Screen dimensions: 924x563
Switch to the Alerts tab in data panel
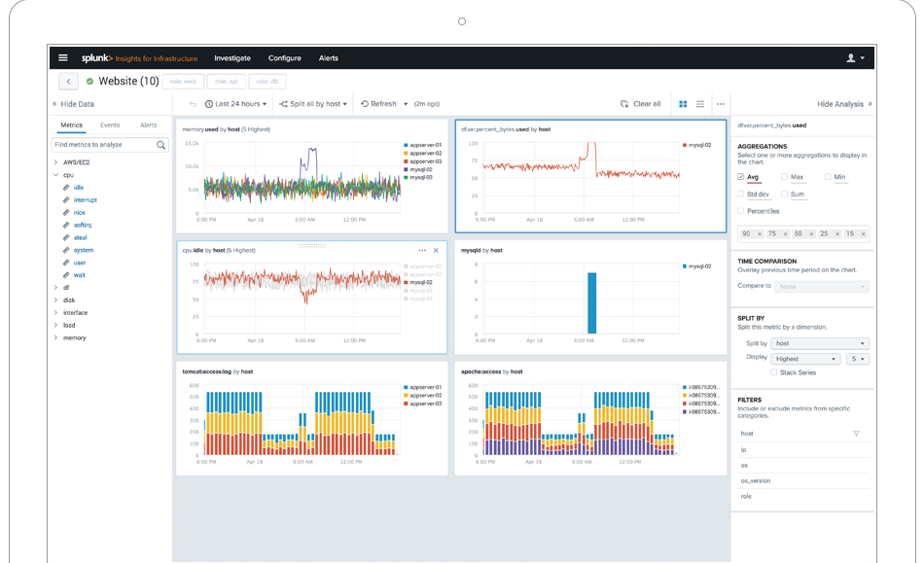(149, 125)
